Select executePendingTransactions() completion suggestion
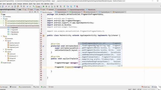 pyautogui.click(x=99, y=61)
